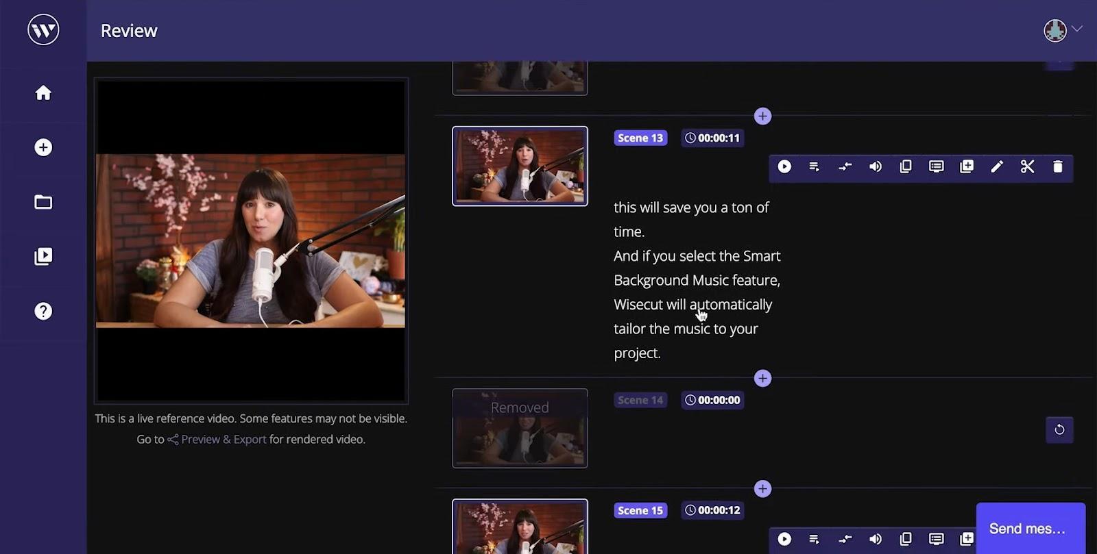Select the Scene 15 thumbnail
Image resolution: width=1097 pixels, height=554 pixels.
click(520, 527)
